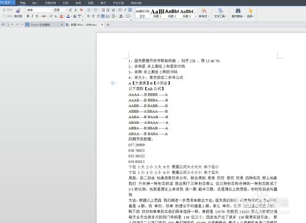The width and height of the screenshot is (306, 223).
Task: Apply the 标题 3 style
Action: coord(187,13)
